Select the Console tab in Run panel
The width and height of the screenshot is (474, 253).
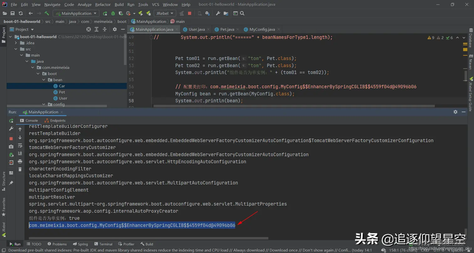(29, 121)
